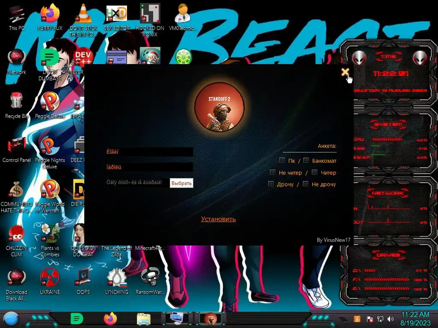The height and width of the screenshot is (328, 438).
Task: Click the red flag action center icon
Action: tap(370, 319)
